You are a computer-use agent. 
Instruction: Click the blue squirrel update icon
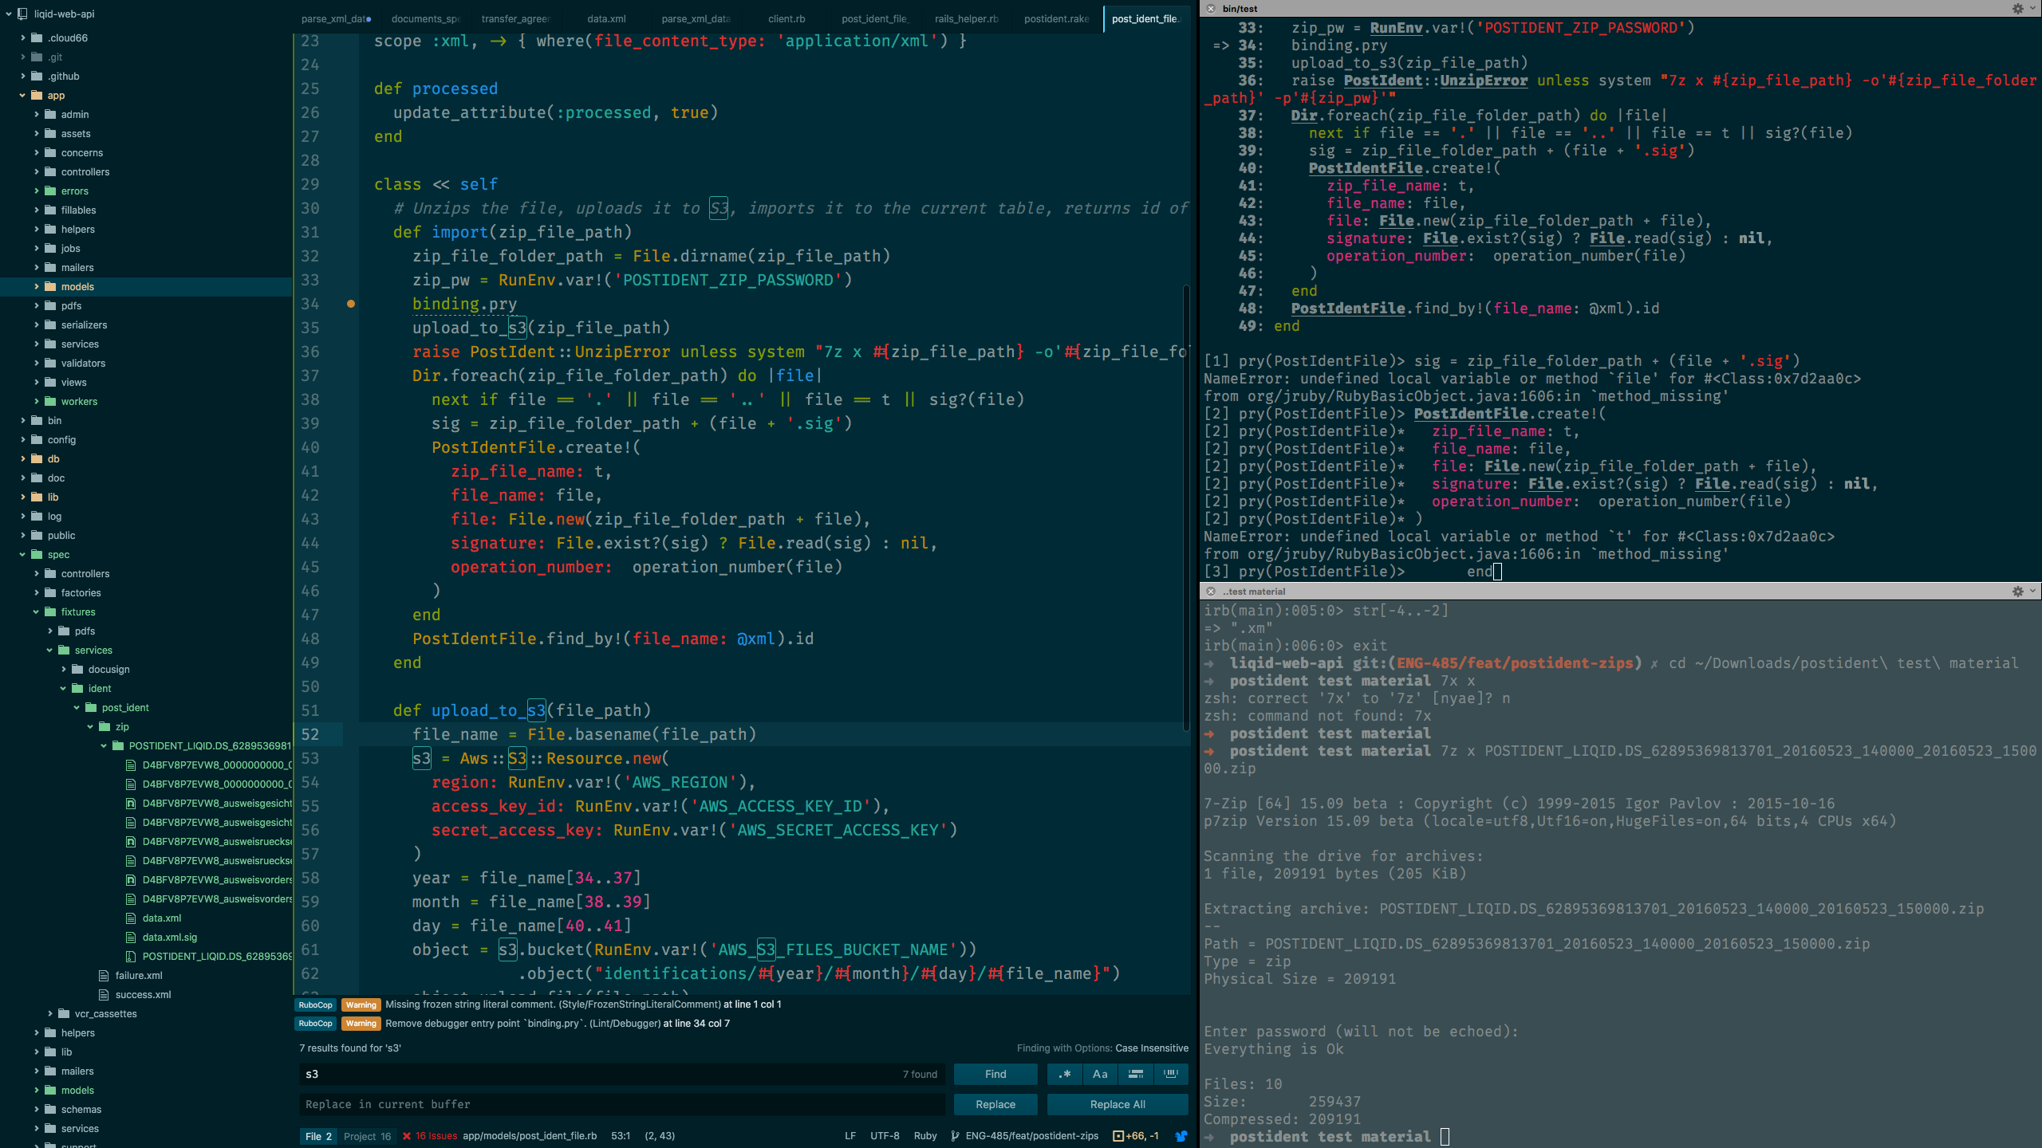pyautogui.click(x=1181, y=1136)
